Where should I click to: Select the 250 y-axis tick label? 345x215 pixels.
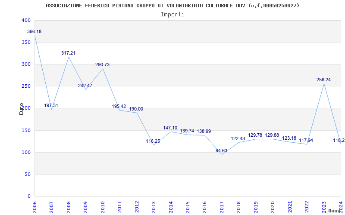click(26, 86)
